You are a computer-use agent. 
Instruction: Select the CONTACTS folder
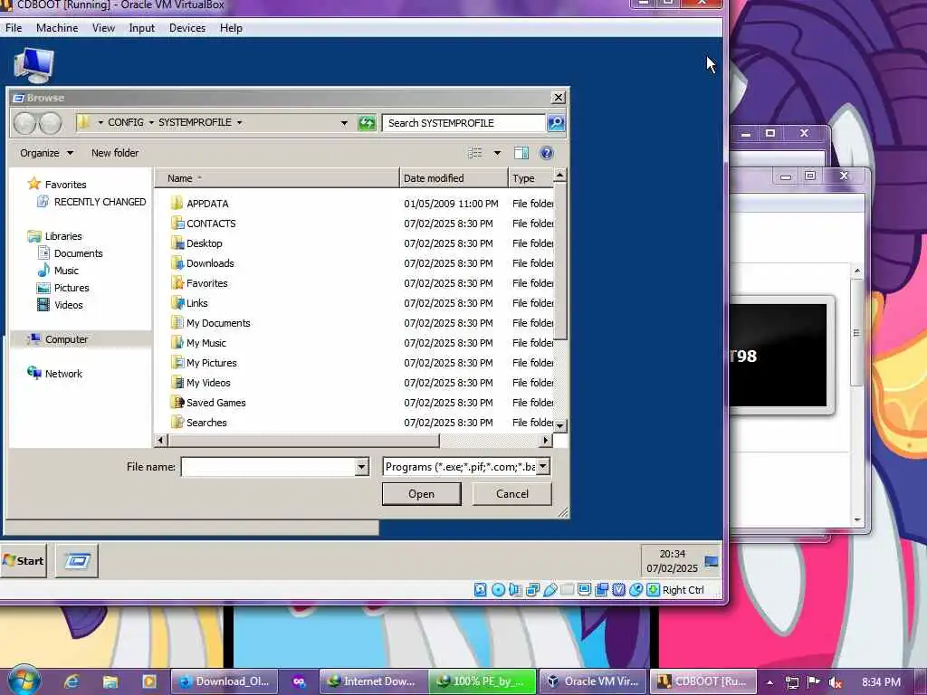click(x=210, y=224)
